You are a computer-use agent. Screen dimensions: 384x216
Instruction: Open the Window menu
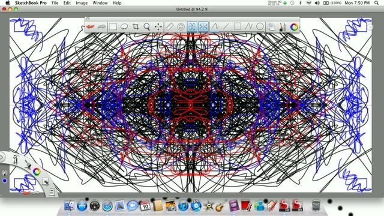pos(100,3)
